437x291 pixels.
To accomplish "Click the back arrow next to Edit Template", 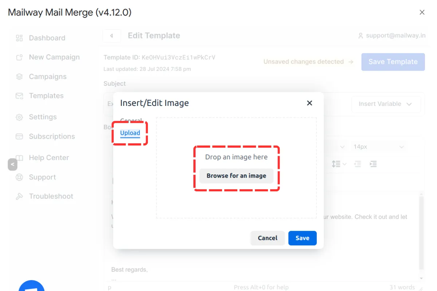I will click(111, 36).
